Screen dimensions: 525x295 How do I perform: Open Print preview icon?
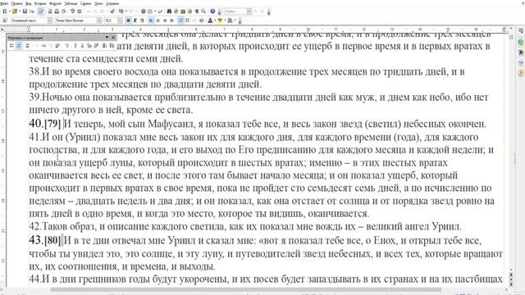coord(63,11)
